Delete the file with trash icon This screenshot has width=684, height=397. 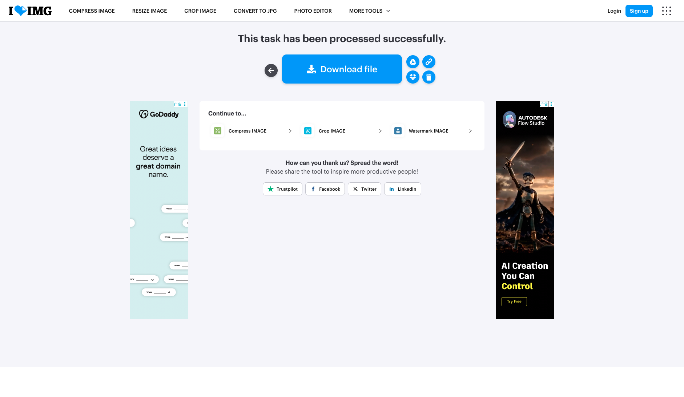coord(429,77)
